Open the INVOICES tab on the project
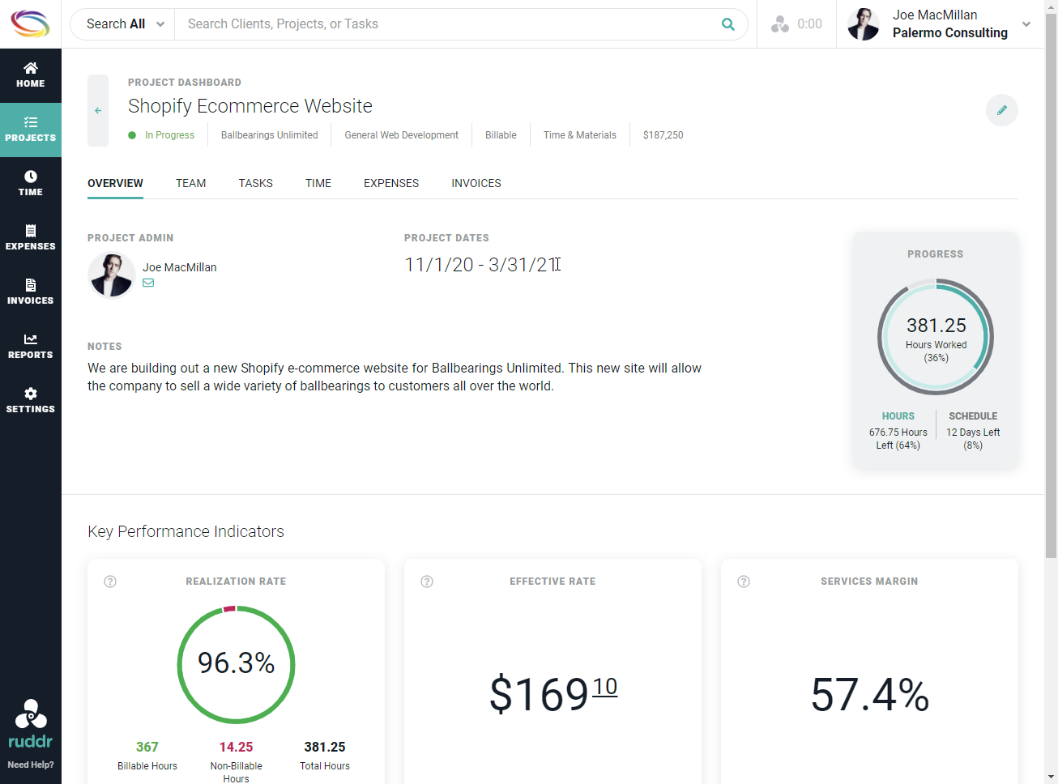 tap(476, 183)
